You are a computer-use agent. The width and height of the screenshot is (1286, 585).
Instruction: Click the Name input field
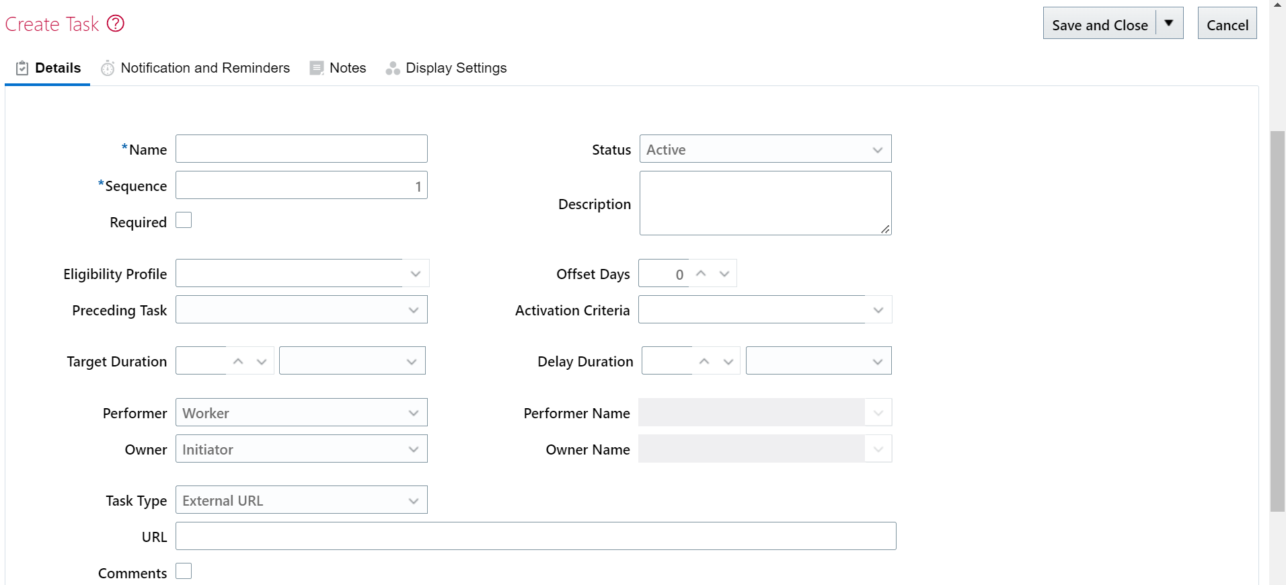tap(301, 149)
